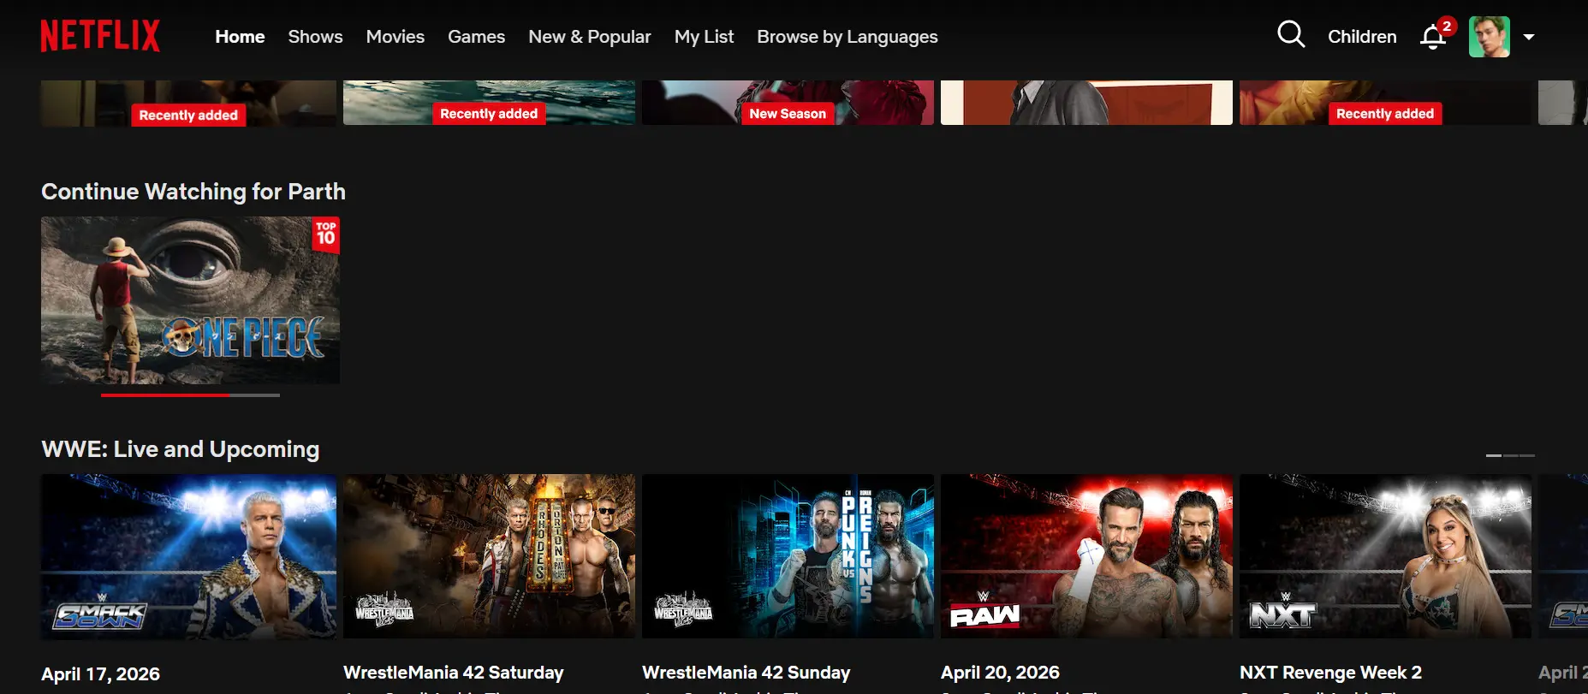Open the One Piece thumbnail
This screenshot has height=694, width=1588.
190,300
